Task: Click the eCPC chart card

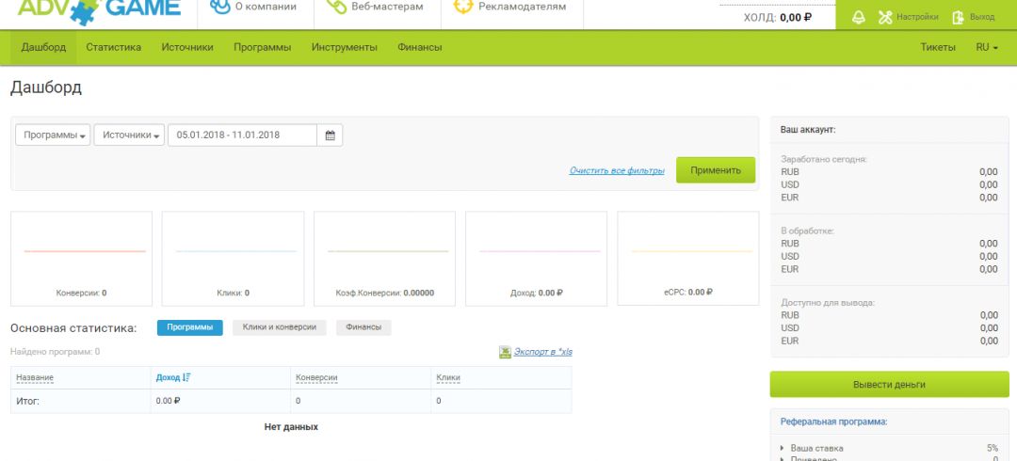Action: tap(688, 258)
